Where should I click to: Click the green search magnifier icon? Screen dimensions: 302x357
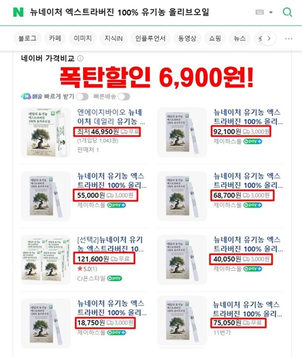(x=287, y=12)
